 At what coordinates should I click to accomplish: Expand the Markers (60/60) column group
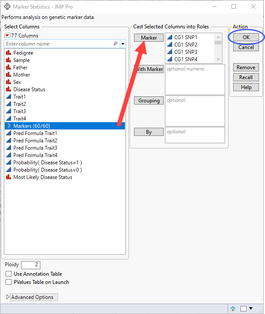[x=9, y=126]
